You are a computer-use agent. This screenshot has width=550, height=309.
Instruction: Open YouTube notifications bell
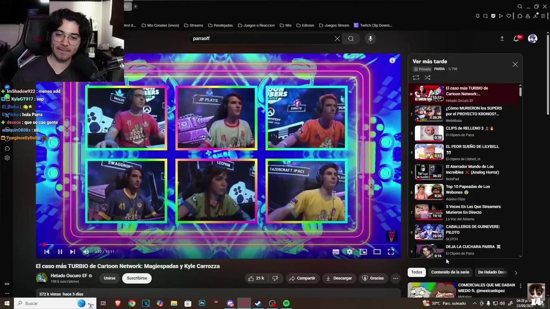coord(516,39)
